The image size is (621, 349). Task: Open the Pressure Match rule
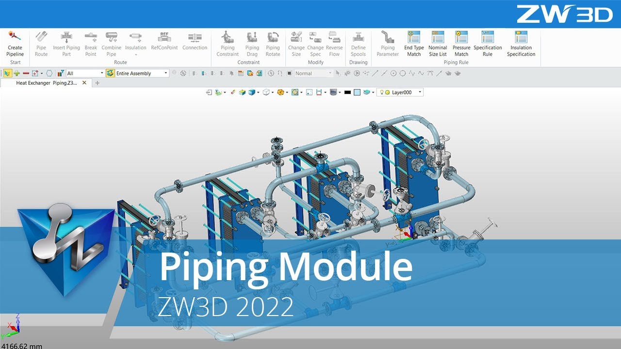[x=461, y=44]
